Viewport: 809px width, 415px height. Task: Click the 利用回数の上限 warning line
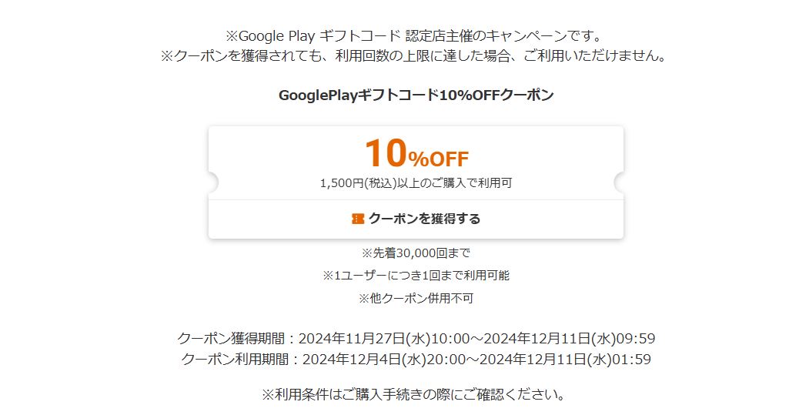(416, 56)
